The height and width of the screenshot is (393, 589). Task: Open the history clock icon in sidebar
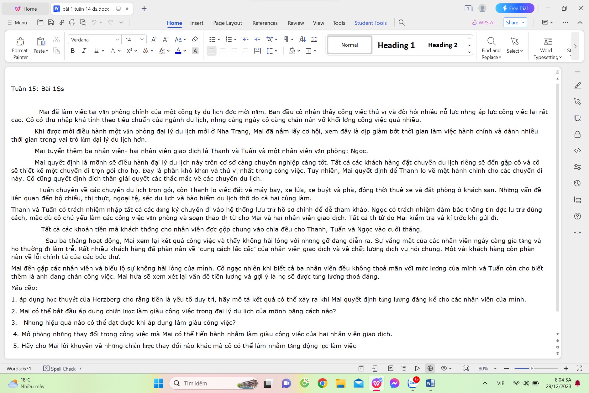pos(577,183)
